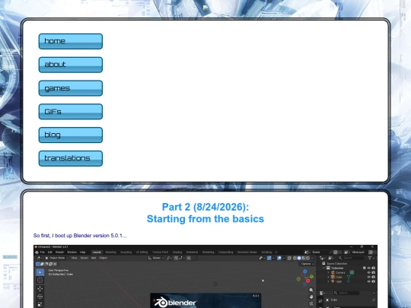
Task: Switch to the Shading workspace tab
Action: tap(177, 252)
